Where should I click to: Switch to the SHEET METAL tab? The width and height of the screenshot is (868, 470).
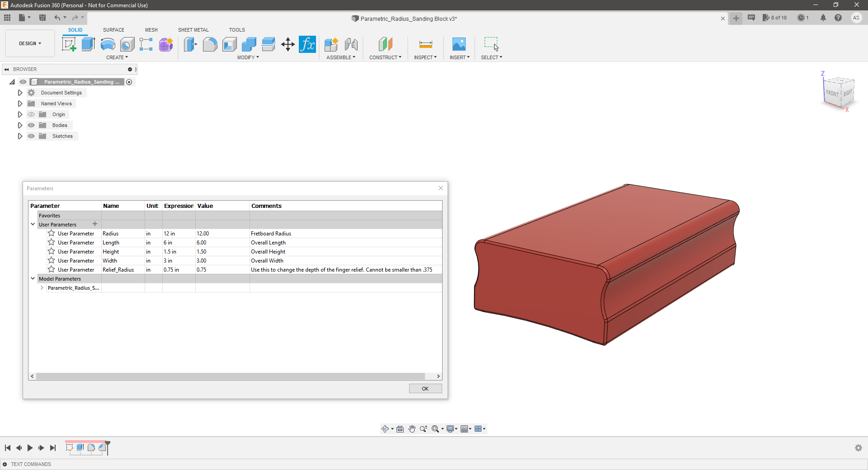click(193, 30)
